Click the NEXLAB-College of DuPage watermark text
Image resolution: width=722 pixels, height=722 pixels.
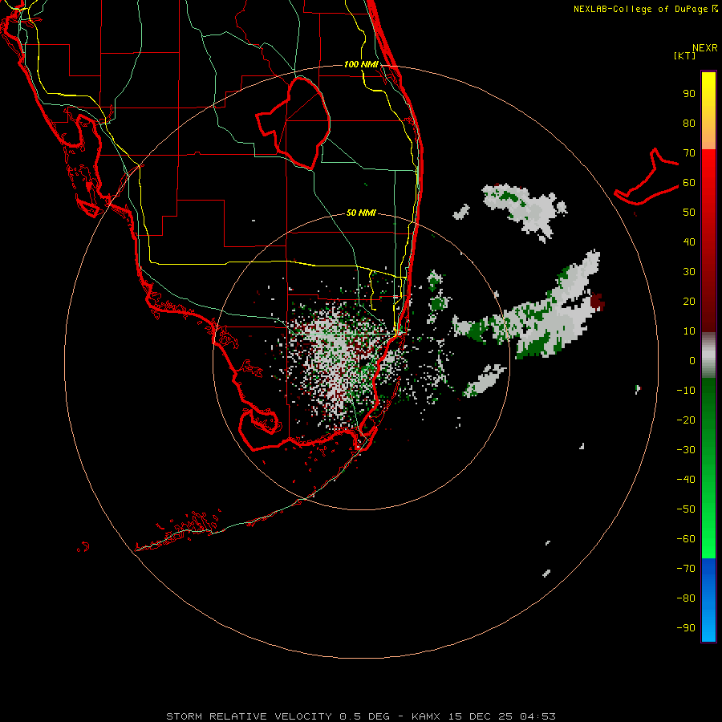click(645, 9)
